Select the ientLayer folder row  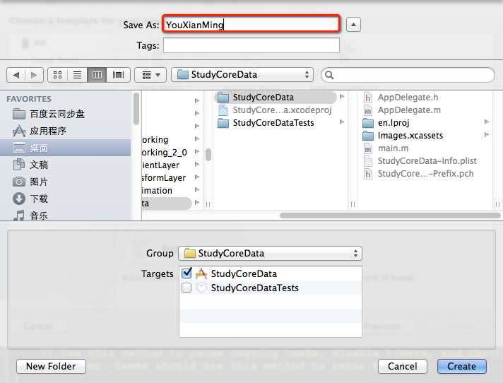[171, 165]
